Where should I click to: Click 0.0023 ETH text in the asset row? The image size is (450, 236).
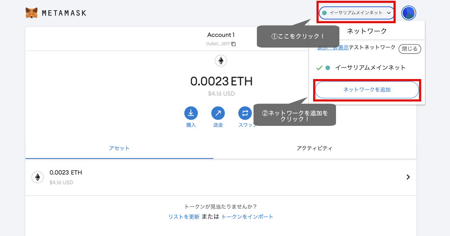pyautogui.click(x=66, y=173)
